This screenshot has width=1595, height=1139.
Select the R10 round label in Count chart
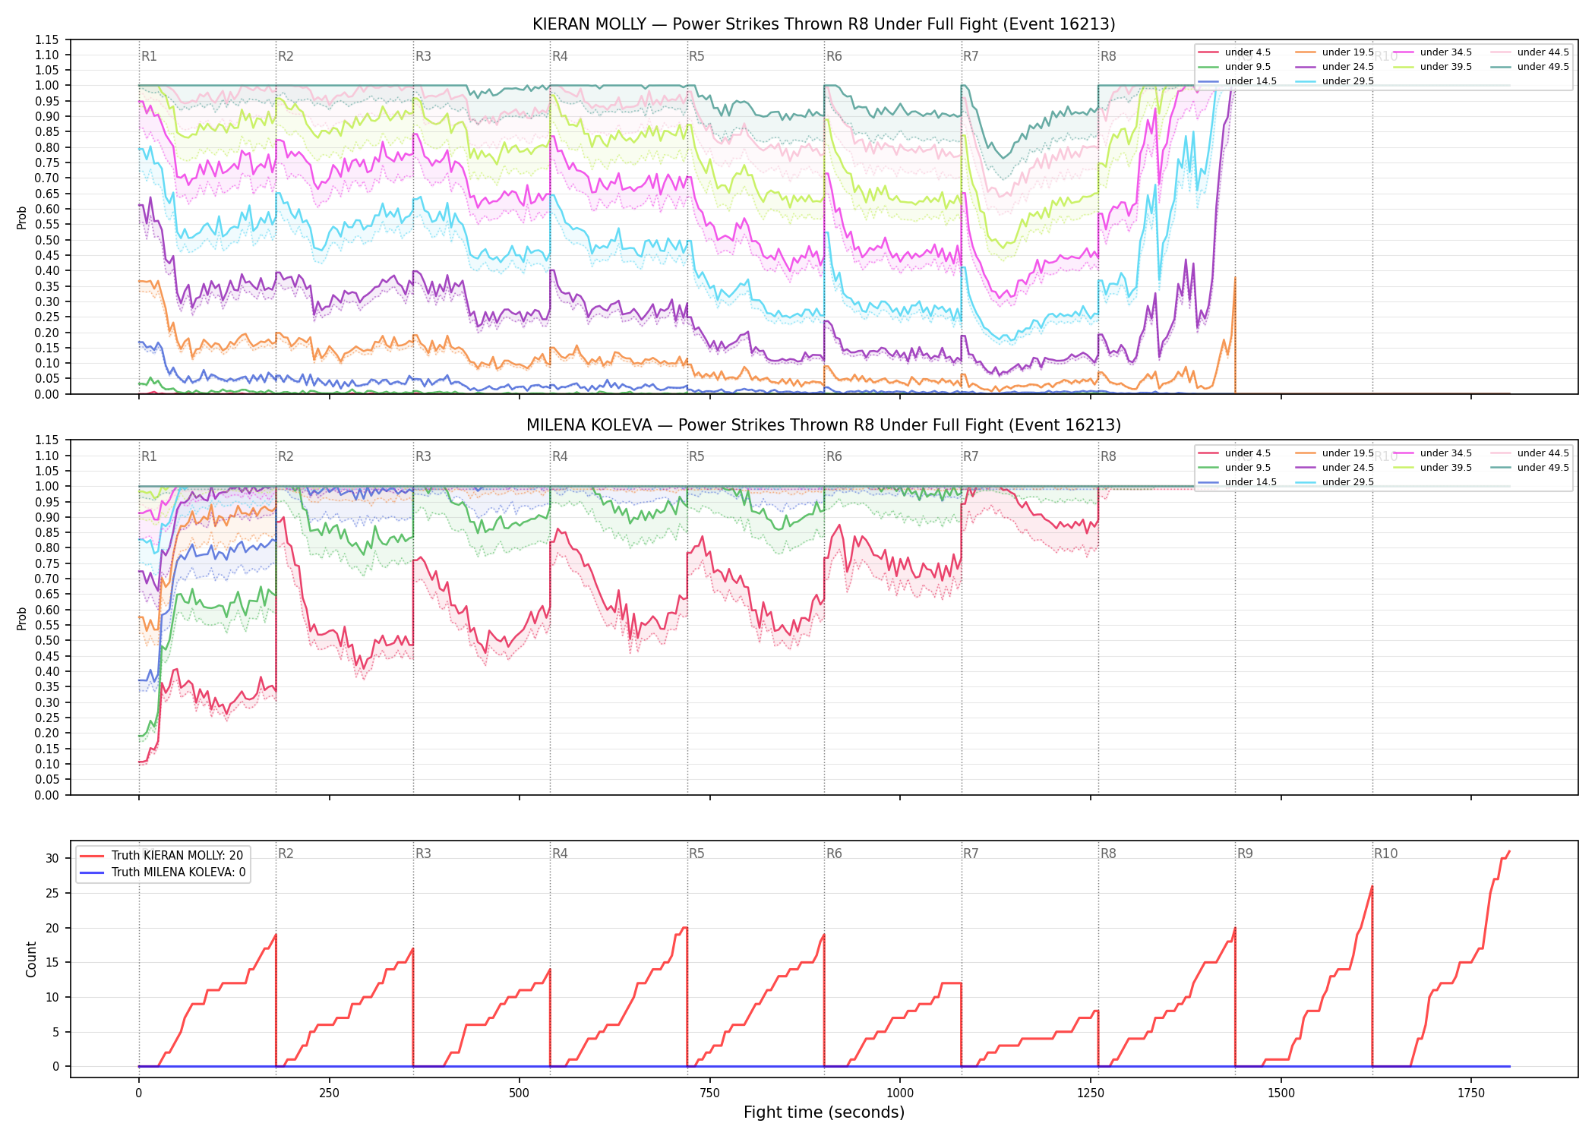[x=1385, y=853]
